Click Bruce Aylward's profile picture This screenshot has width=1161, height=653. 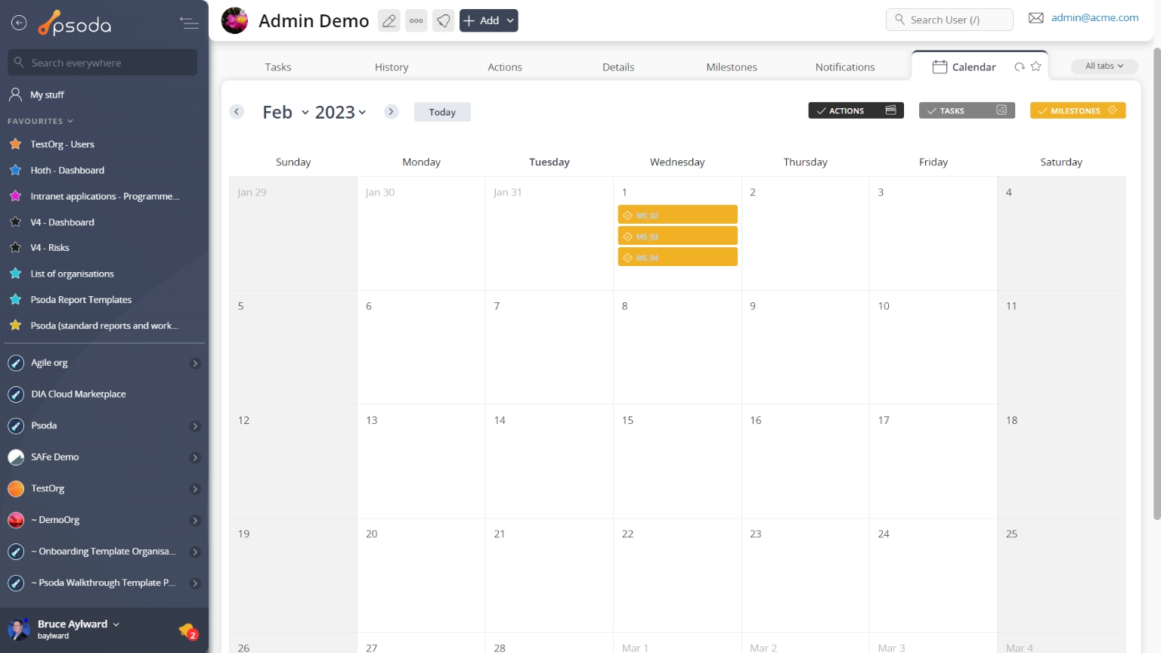[18, 629]
